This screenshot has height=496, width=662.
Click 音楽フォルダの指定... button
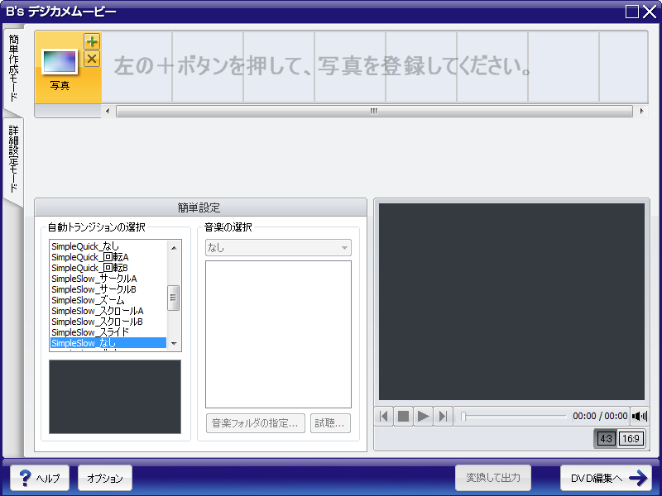coord(256,423)
